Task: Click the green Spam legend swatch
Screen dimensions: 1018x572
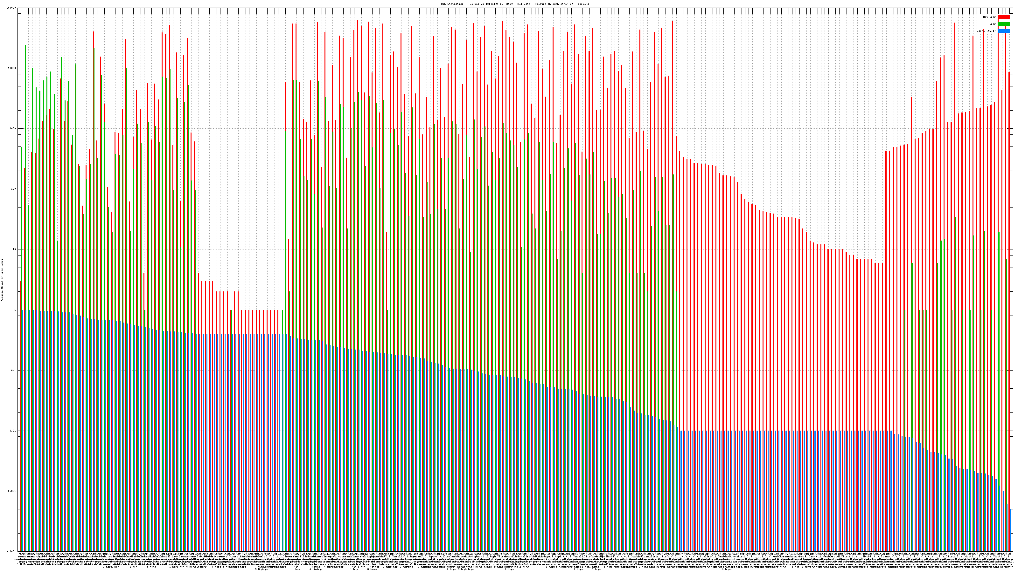Action: click(x=1004, y=24)
